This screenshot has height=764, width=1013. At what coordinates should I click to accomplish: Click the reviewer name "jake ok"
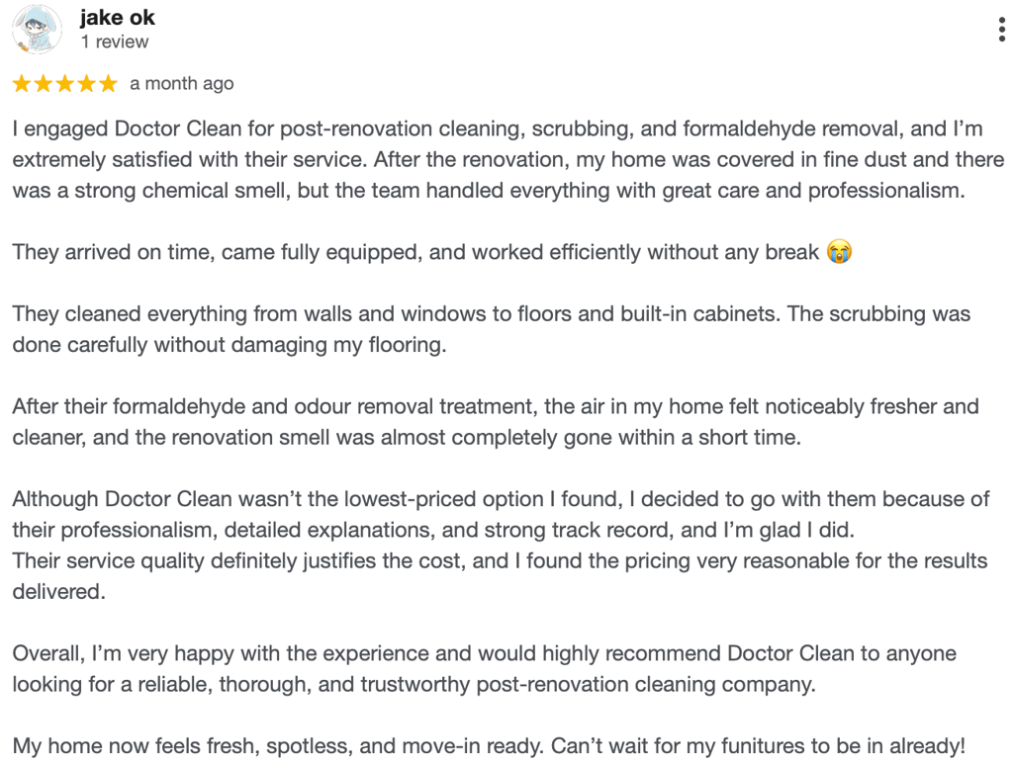(118, 18)
